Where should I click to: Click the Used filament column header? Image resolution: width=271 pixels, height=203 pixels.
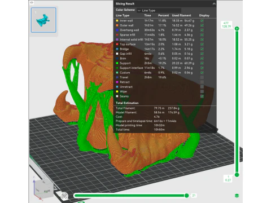[181, 15]
